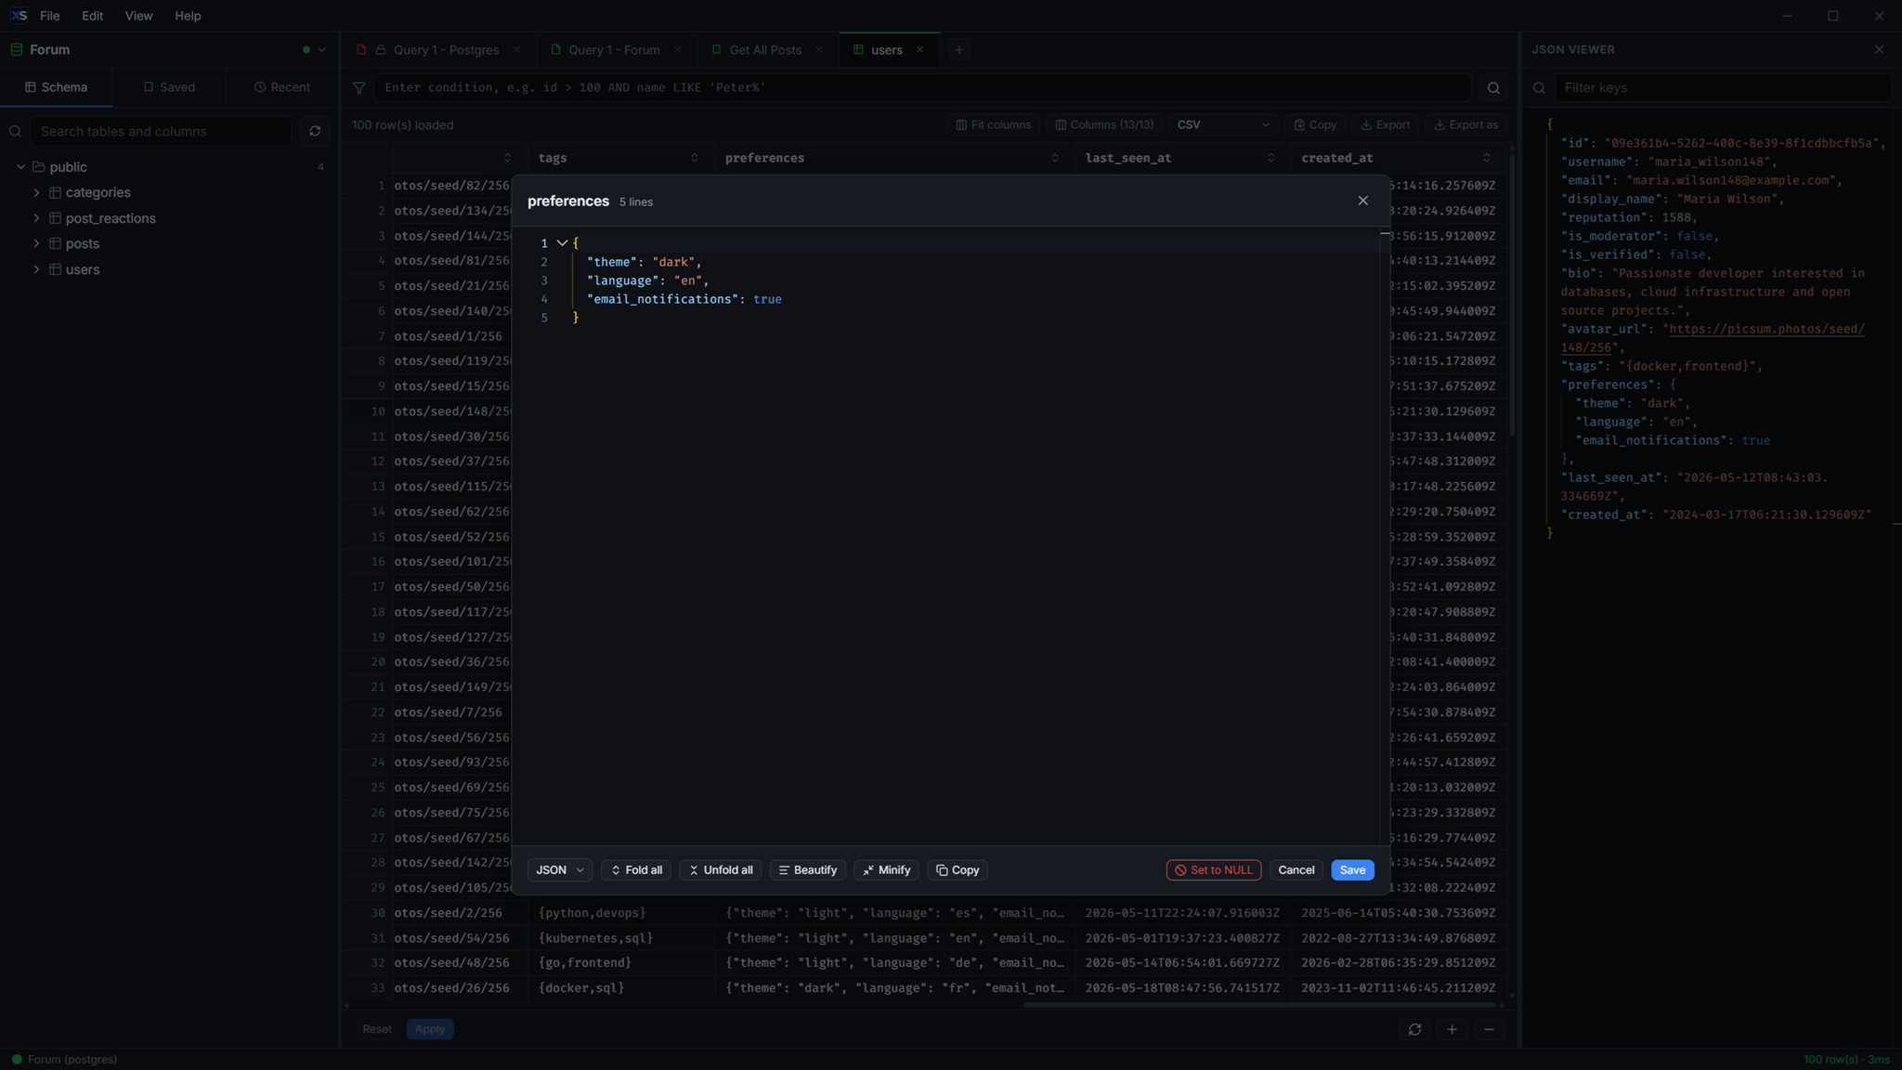Viewport: 1902px width, 1070px height.
Task: Click the Forum (postgres) status bar entry
Action: (64, 1060)
